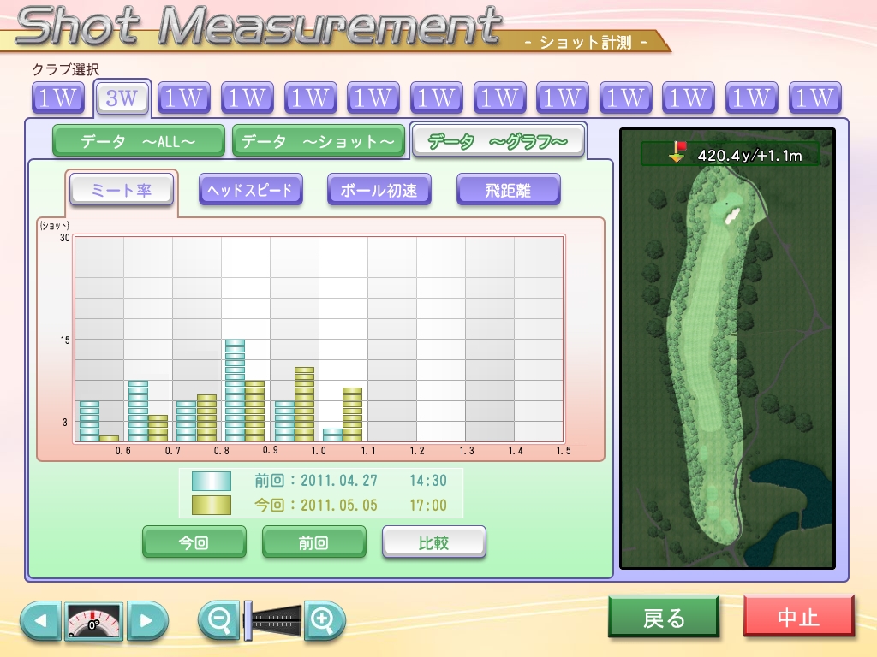Show the ボール初速 graph

[x=379, y=190]
